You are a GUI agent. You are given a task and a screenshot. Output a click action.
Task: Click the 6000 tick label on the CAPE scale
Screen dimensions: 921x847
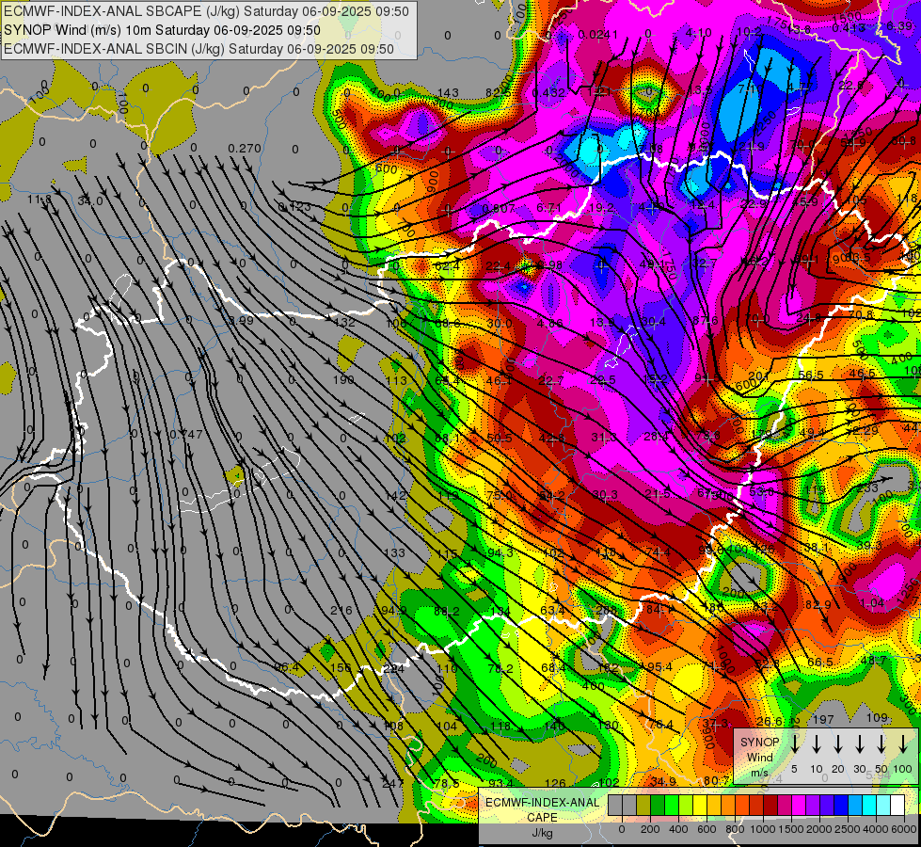(905, 829)
